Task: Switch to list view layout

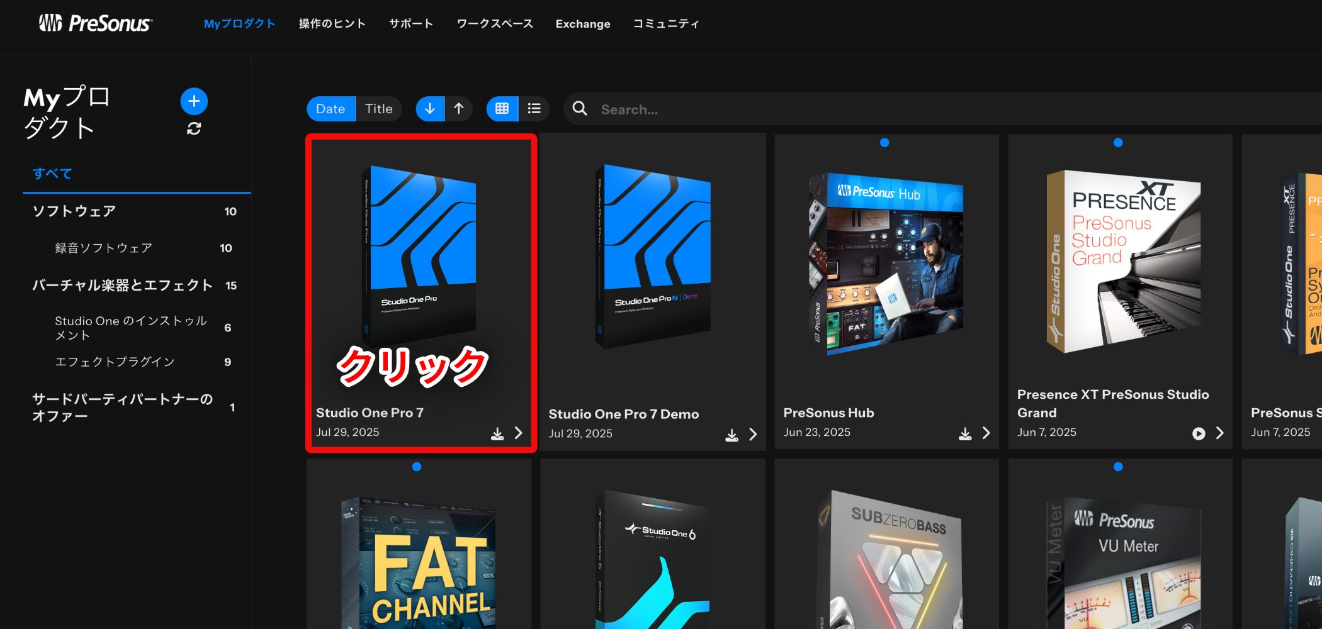Action: 534,109
